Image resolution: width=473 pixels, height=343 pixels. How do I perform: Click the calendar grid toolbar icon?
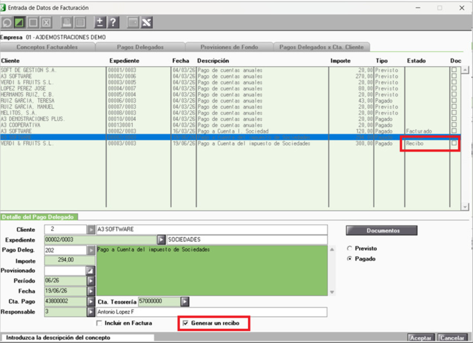[133, 23]
